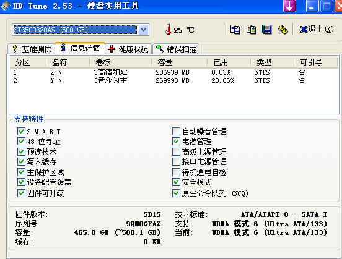Screen dimensions: 342x259
Task: Switch to the 基准测试 tab
Action: [32, 49]
